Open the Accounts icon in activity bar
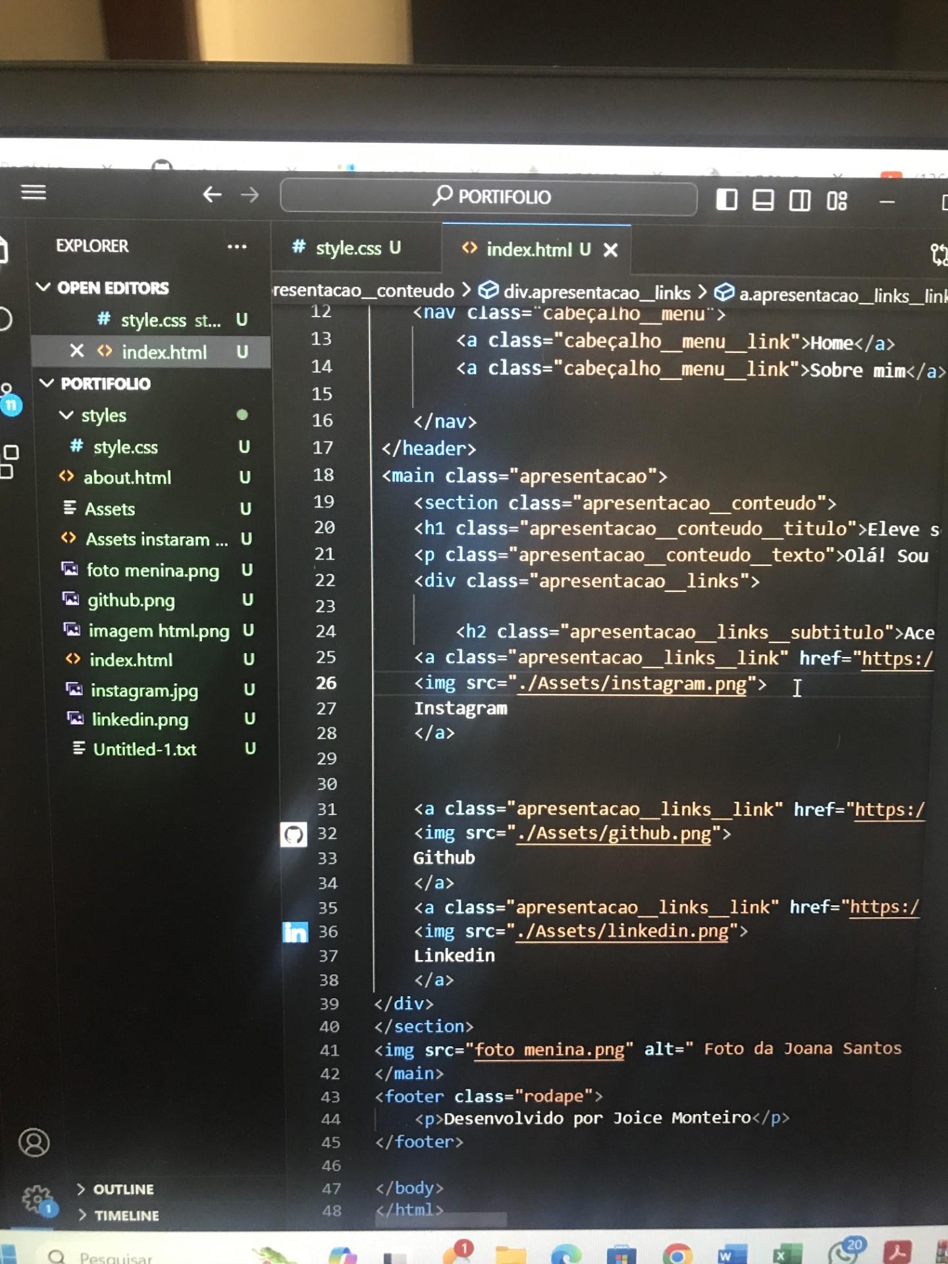The height and width of the screenshot is (1264, 948). tap(34, 1142)
